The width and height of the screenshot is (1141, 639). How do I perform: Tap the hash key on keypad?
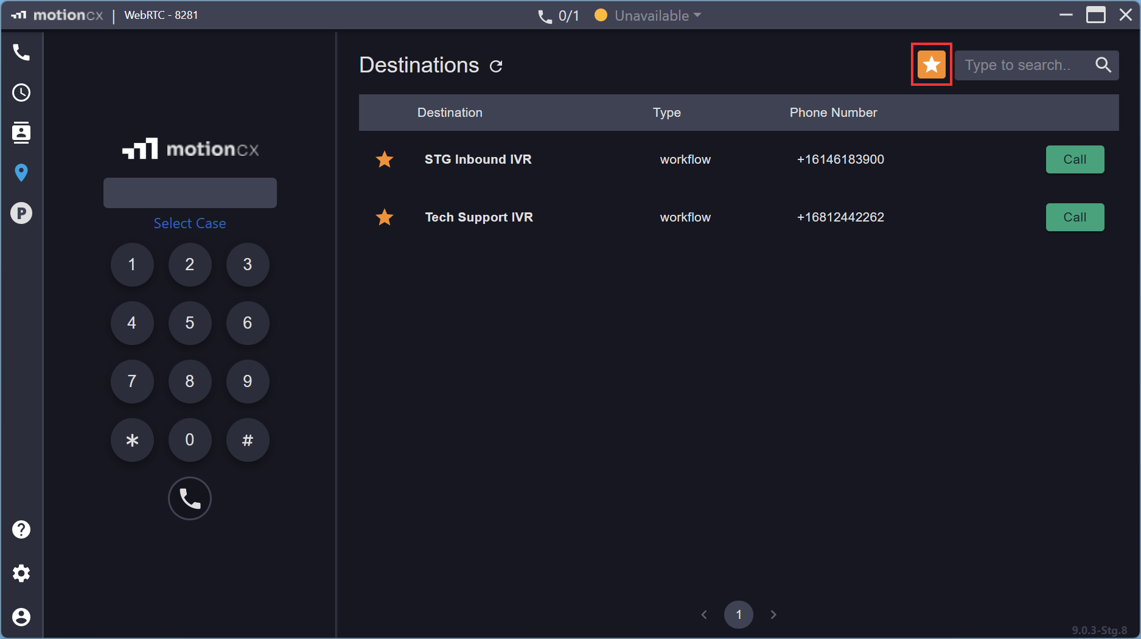pyautogui.click(x=248, y=440)
